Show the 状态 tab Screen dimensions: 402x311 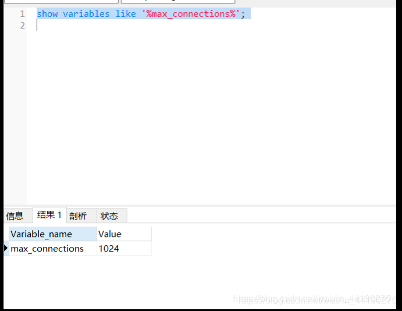[x=109, y=216]
